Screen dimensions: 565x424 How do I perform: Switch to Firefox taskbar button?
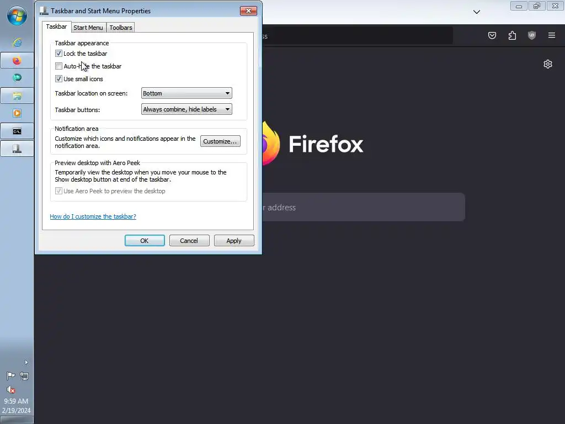click(x=17, y=60)
